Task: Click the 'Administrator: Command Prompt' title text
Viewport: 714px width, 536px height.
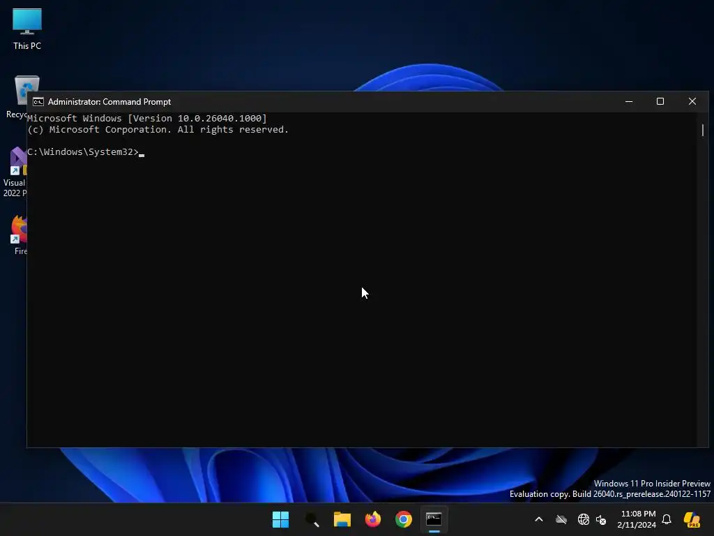Action: click(x=109, y=102)
